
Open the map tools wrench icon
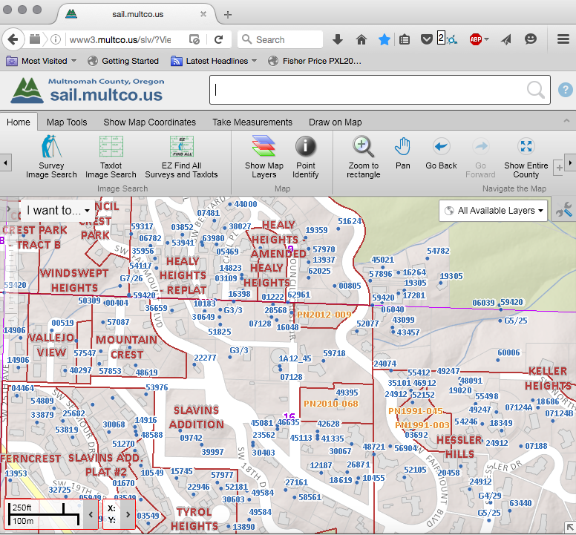pos(564,210)
